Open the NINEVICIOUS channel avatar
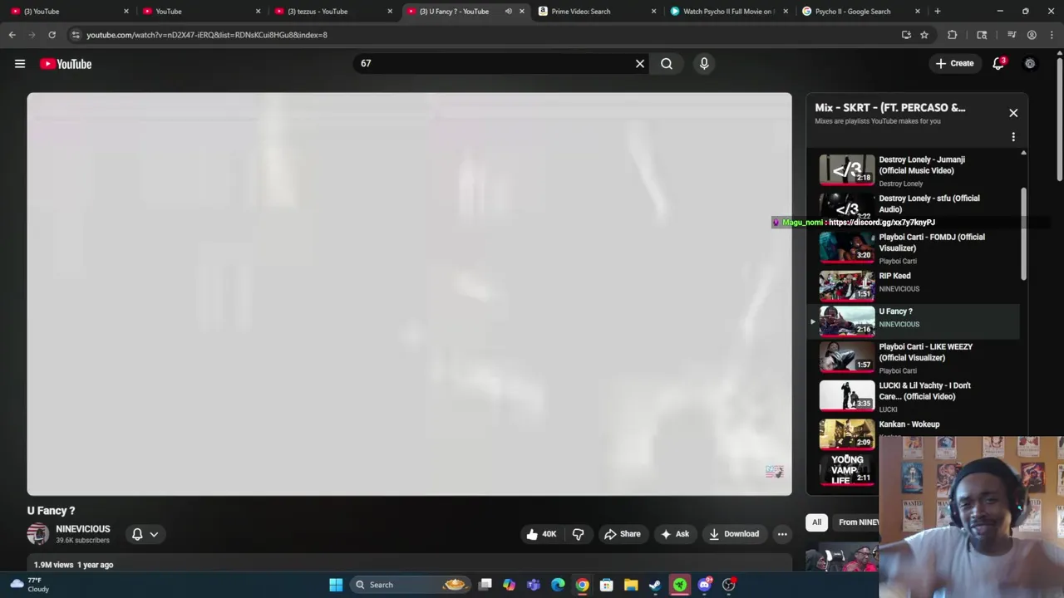Viewport: 1064px width, 598px height. pyautogui.click(x=38, y=534)
